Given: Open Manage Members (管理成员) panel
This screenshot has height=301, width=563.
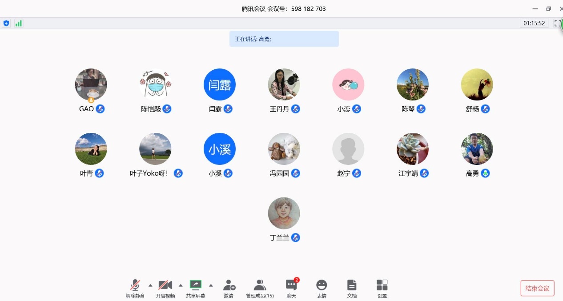Looking at the screenshot, I should click(x=260, y=289).
